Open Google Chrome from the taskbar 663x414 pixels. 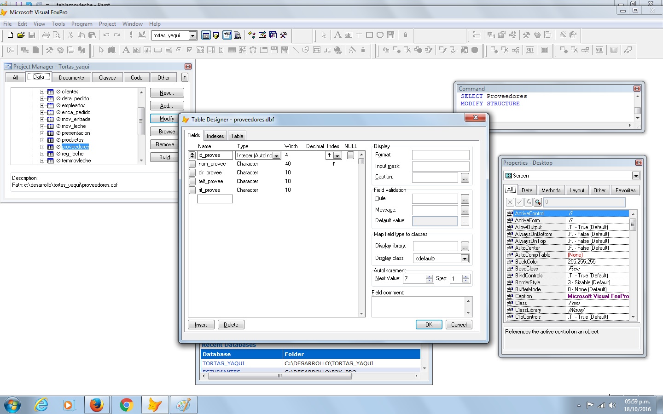(x=126, y=405)
